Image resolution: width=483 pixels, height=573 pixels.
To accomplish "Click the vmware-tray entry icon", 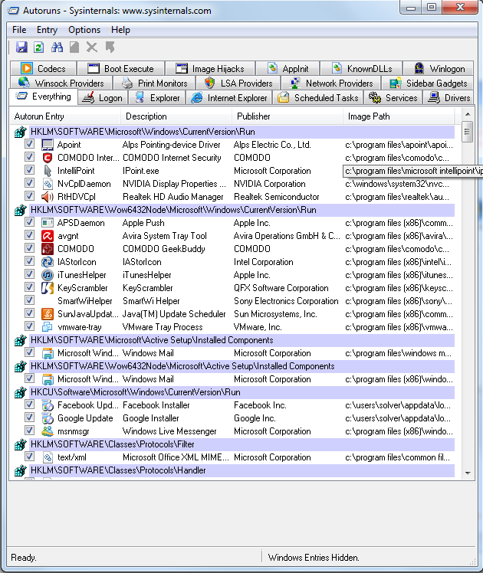I will [48, 327].
